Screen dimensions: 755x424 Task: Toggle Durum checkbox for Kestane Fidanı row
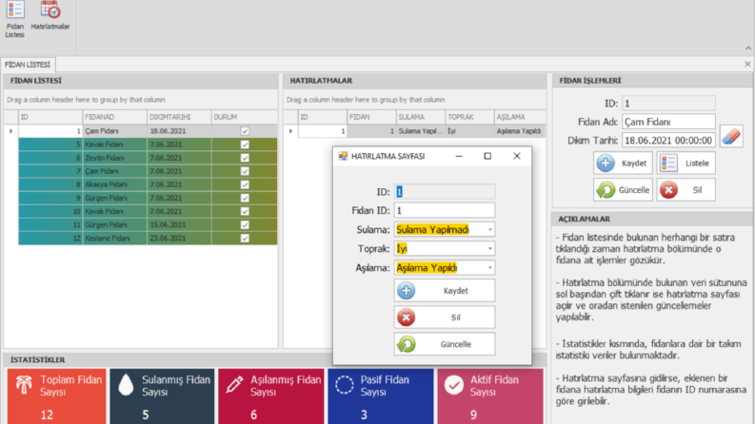(245, 239)
